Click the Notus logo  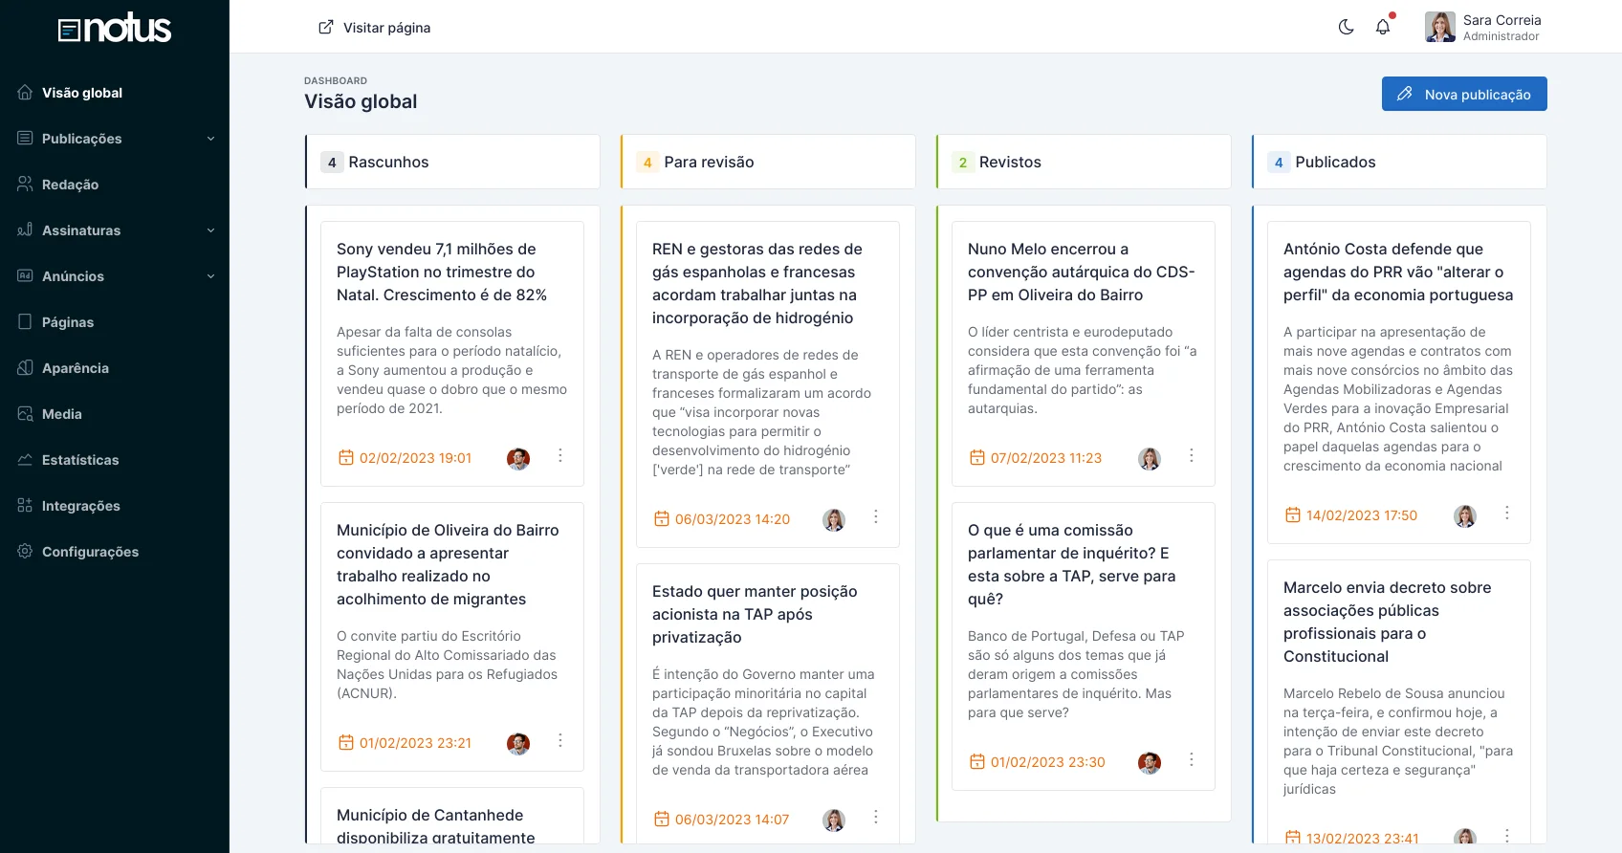pyautogui.click(x=115, y=29)
